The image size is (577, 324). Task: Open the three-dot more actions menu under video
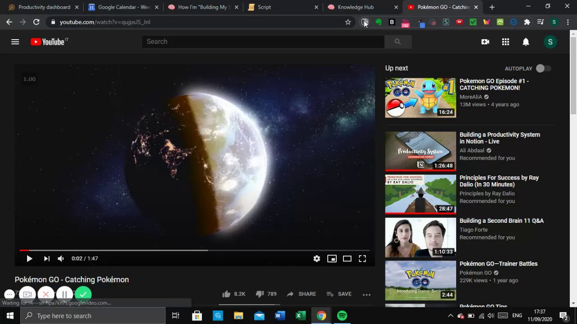pos(366,294)
